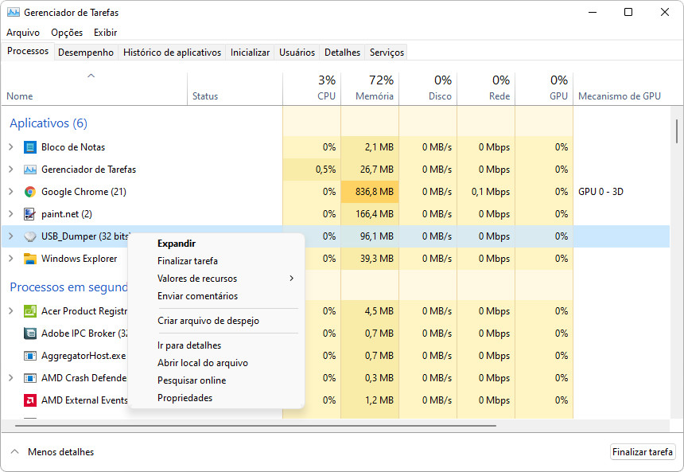Click the Processos em segundo plano heading
The width and height of the screenshot is (684, 472).
[x=68, y=287]
